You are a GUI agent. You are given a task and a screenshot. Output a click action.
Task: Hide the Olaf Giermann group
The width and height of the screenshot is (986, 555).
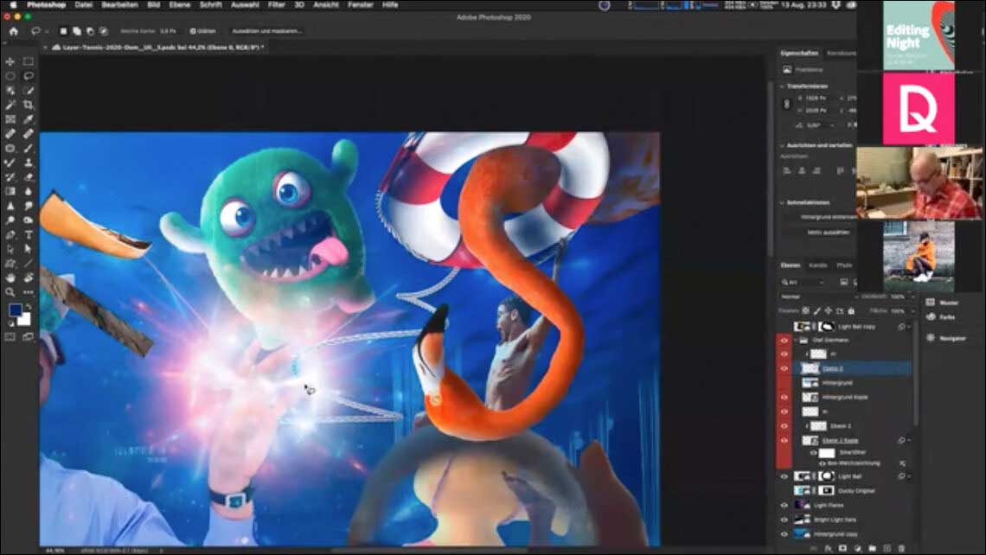[784, 341]
